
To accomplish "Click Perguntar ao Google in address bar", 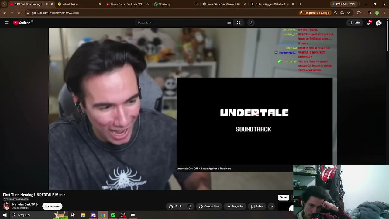I will [x=315, y=13].
